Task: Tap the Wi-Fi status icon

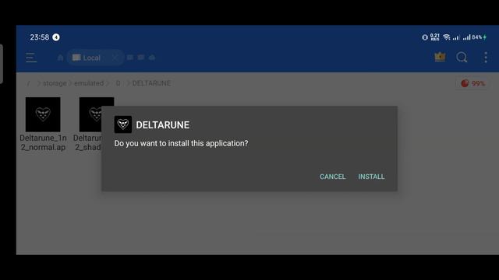Action: (447, 37)
